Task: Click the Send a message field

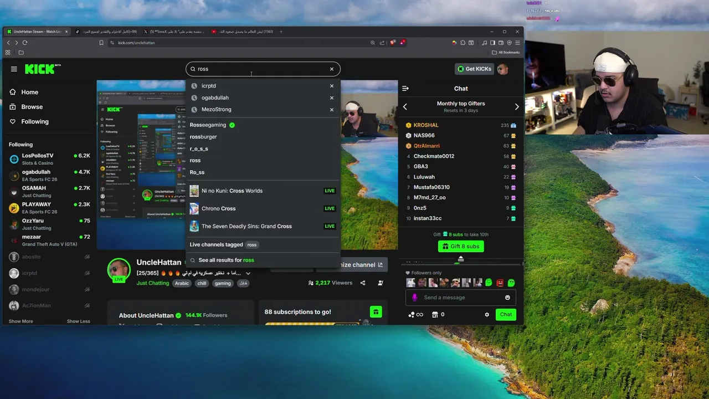Action: click(461, 298)
